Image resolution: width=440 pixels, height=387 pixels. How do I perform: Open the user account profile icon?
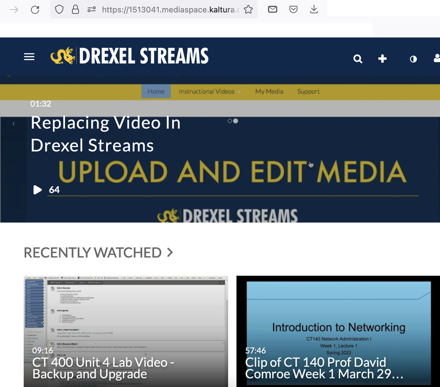(x=437, y=58)
